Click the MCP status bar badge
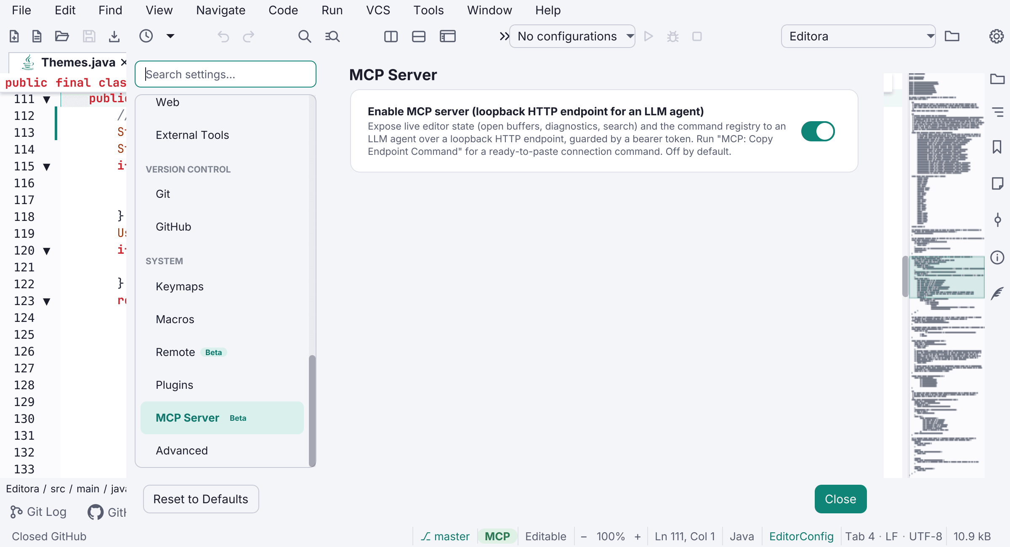Screen dimensions: 1010x547 497,536
